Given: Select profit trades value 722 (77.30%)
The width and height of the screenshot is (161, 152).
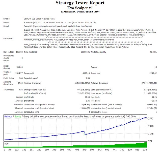Looking at the screenshot, I should click(x=84, y=93).
